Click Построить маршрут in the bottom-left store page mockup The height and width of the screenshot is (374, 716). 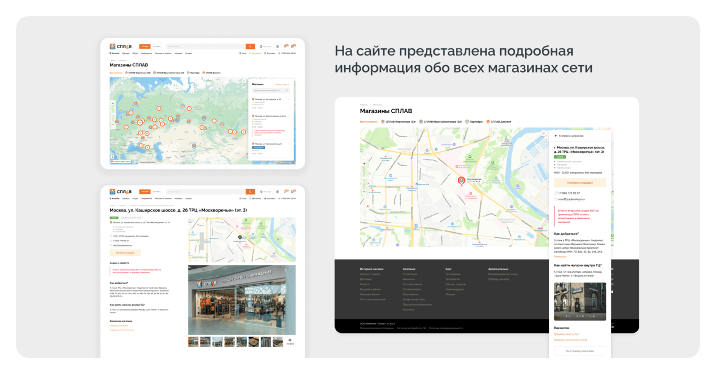(x=125, y=253)
